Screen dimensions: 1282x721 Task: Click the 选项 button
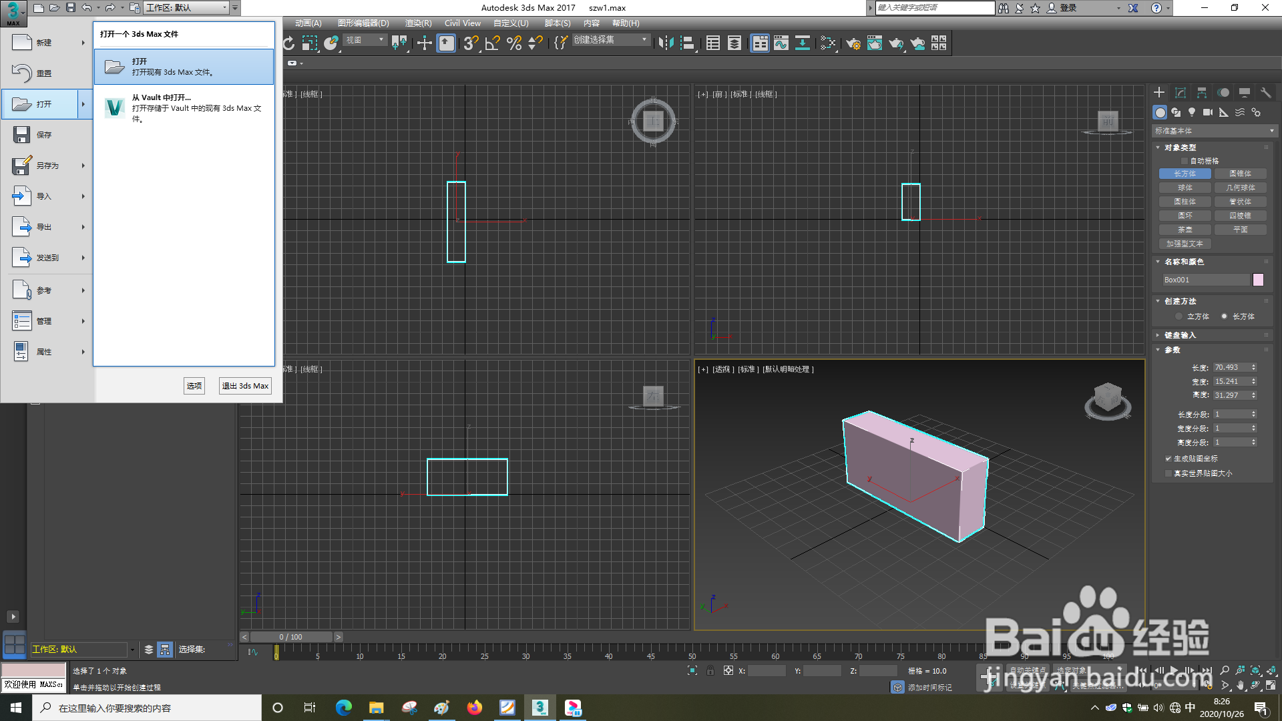pyautogui.click(x=194, y=386)
